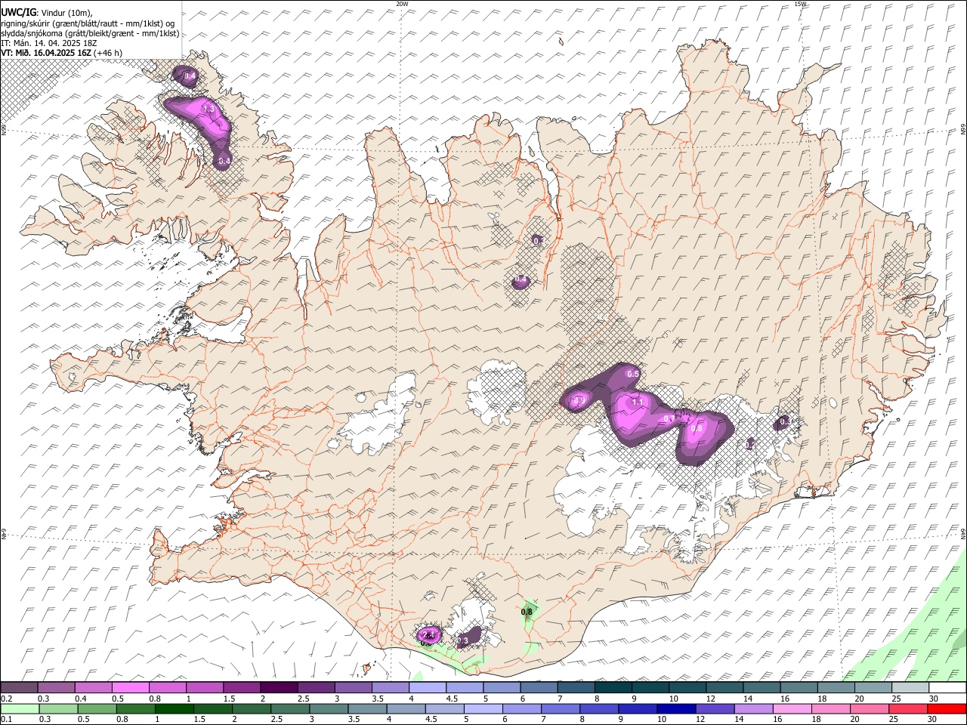Click the black '0.8' value beside green rain patch
The image size is (967, 725).
tap(527, 612)
